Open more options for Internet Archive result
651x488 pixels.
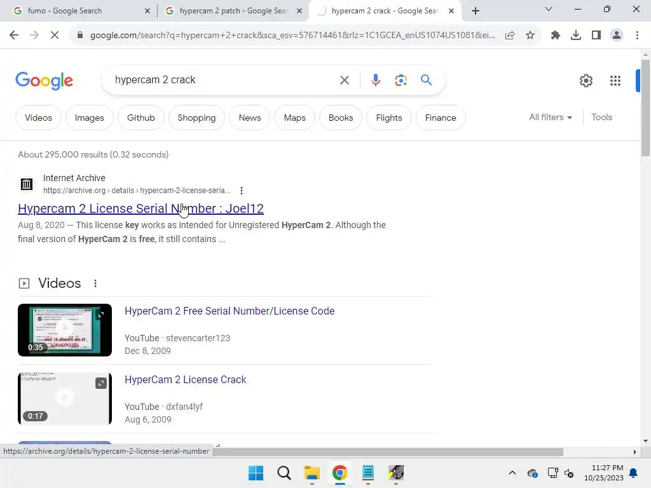pyautogui.click(x=241, y=191)
